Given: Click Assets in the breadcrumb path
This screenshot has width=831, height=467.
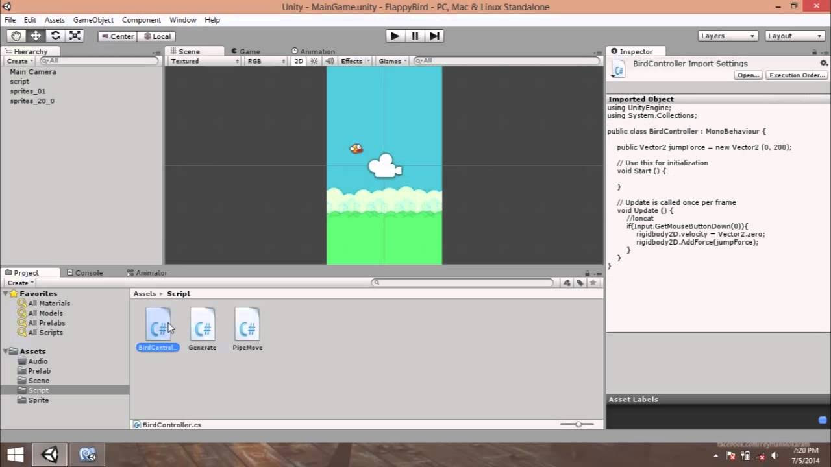Looking at the screenshot, I should pyautogui.click(x=145, y=294).
